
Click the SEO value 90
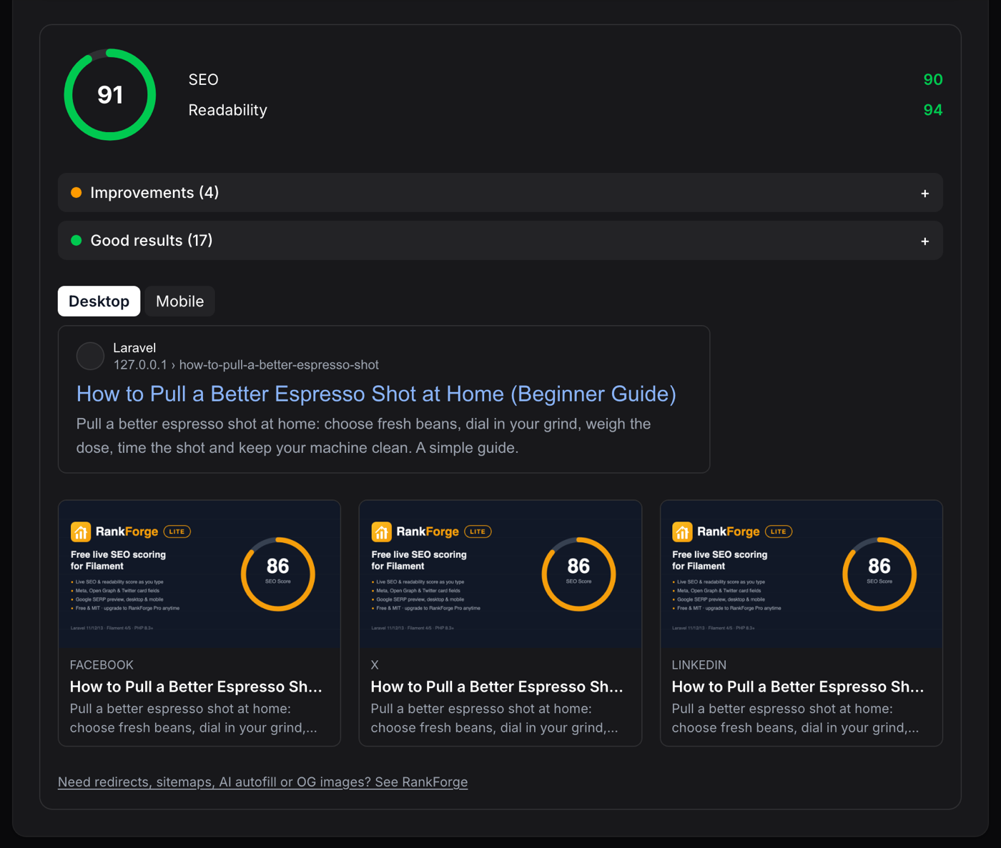click(932, 80)
